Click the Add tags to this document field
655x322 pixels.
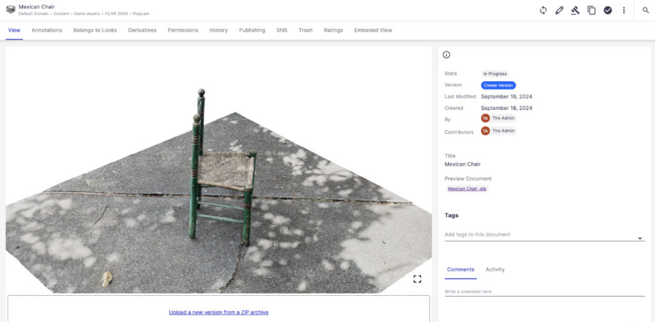[x=537, y=234]
